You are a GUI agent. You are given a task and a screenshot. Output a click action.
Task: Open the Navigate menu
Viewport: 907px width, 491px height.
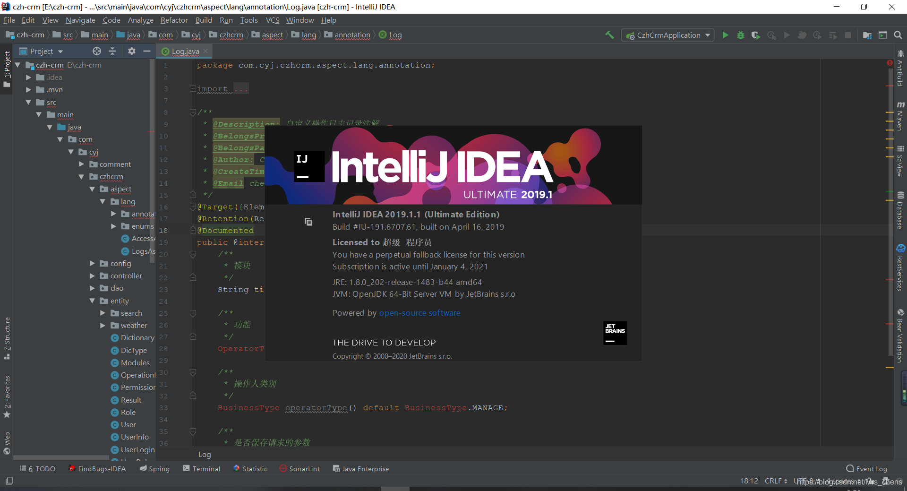80,20
